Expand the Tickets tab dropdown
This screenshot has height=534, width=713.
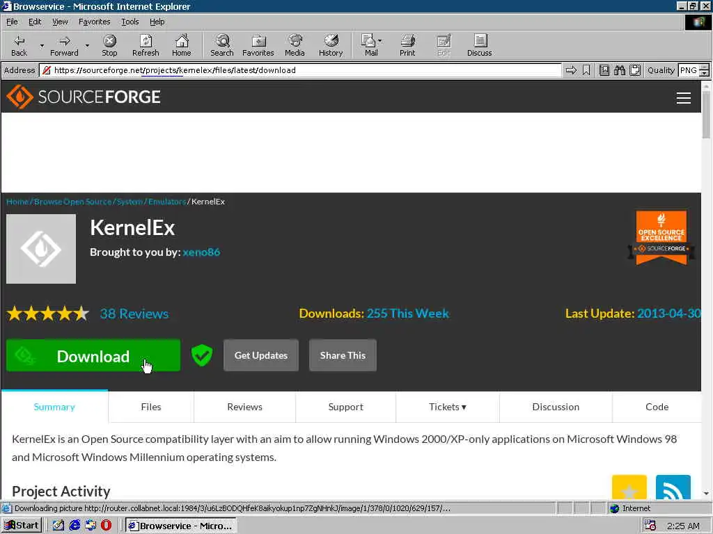448,407
